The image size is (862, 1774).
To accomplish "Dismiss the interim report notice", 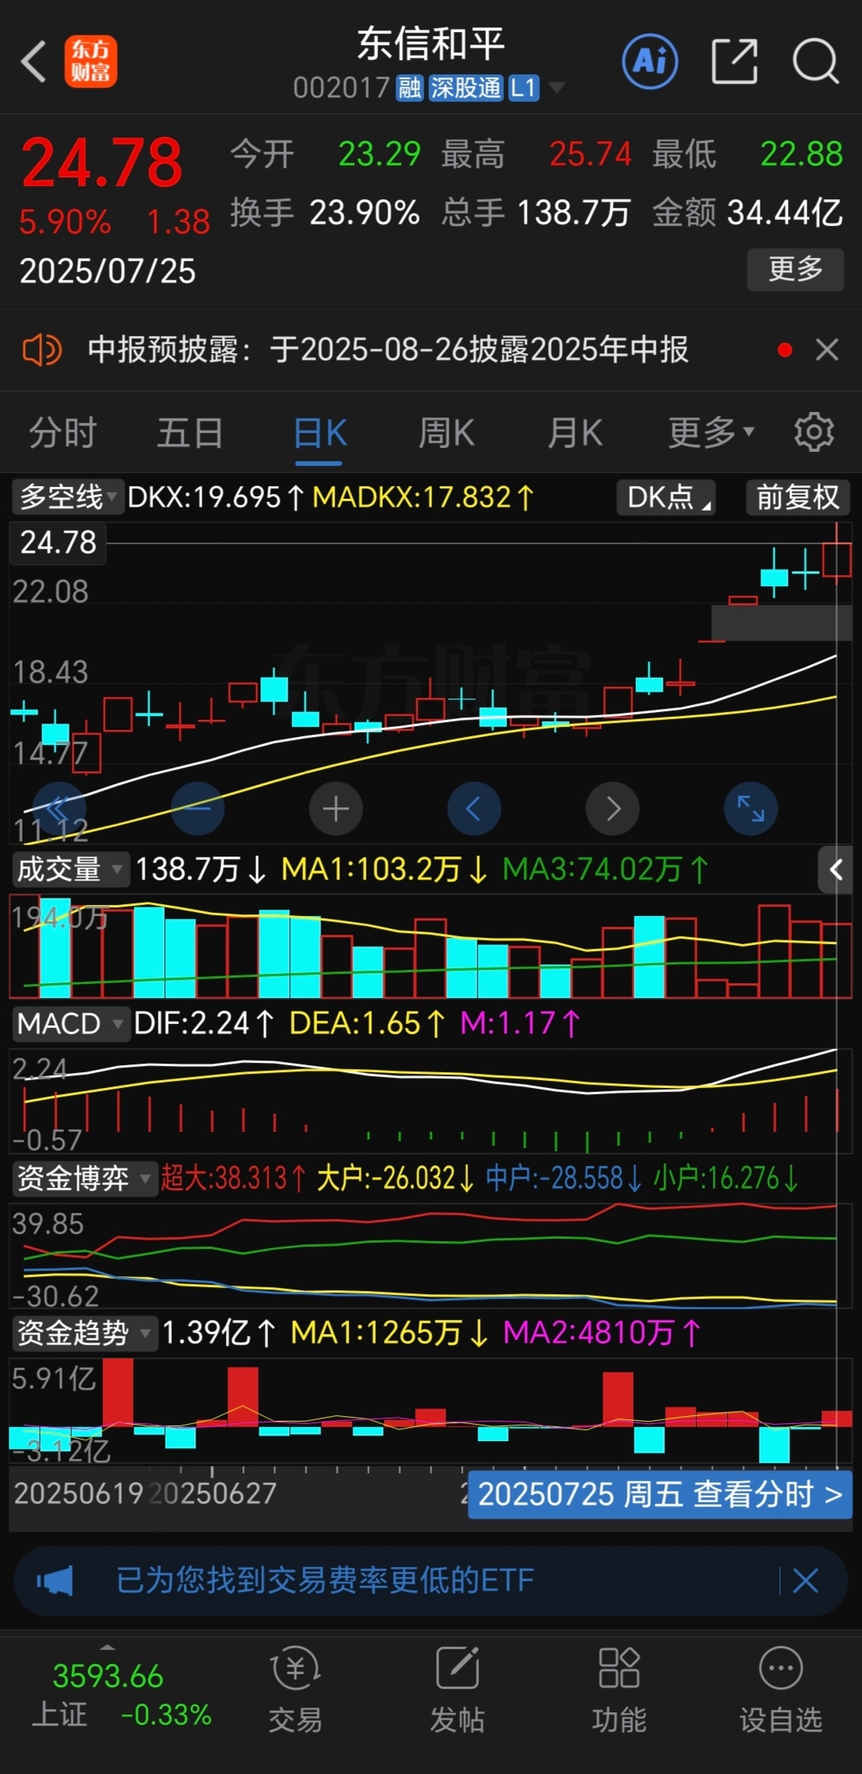I will [827, 349].
